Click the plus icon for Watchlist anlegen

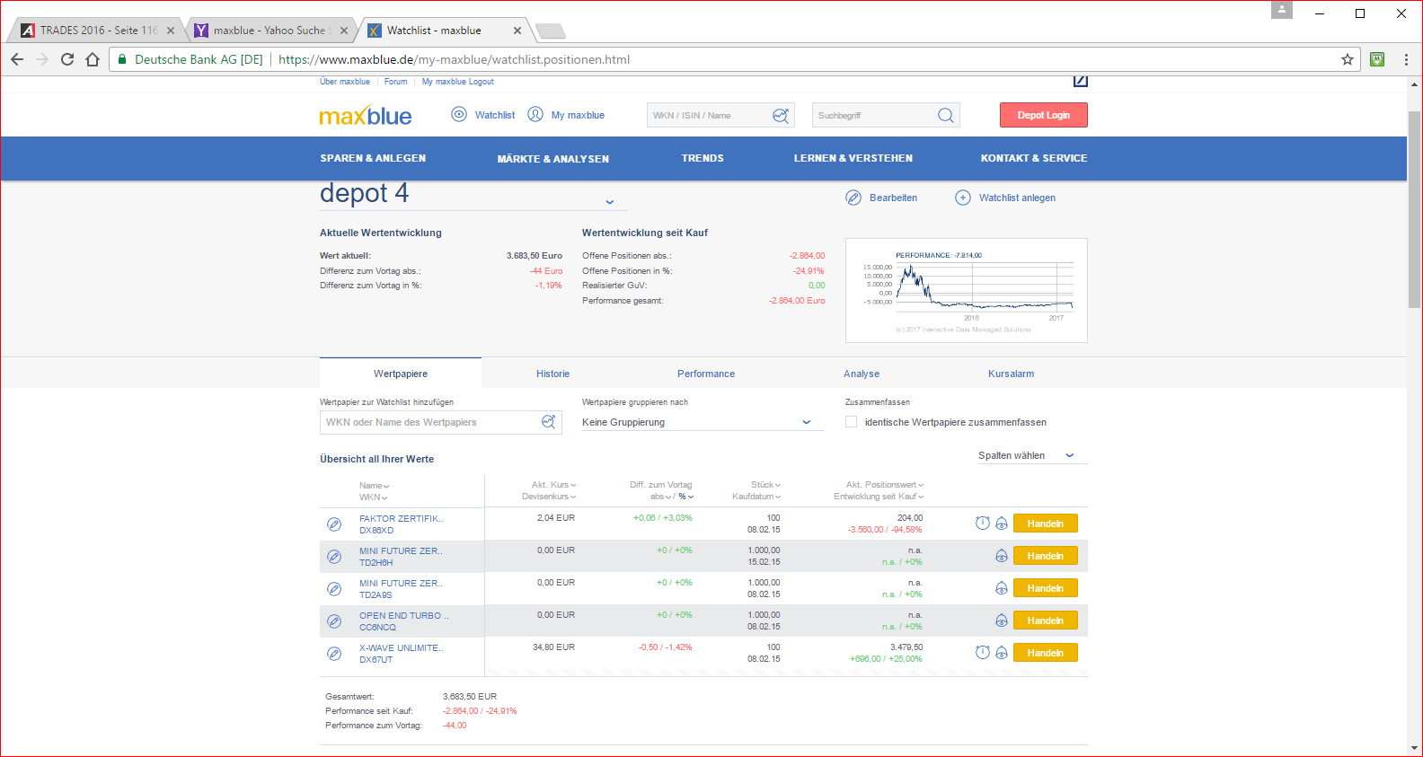tap(962, 198)
